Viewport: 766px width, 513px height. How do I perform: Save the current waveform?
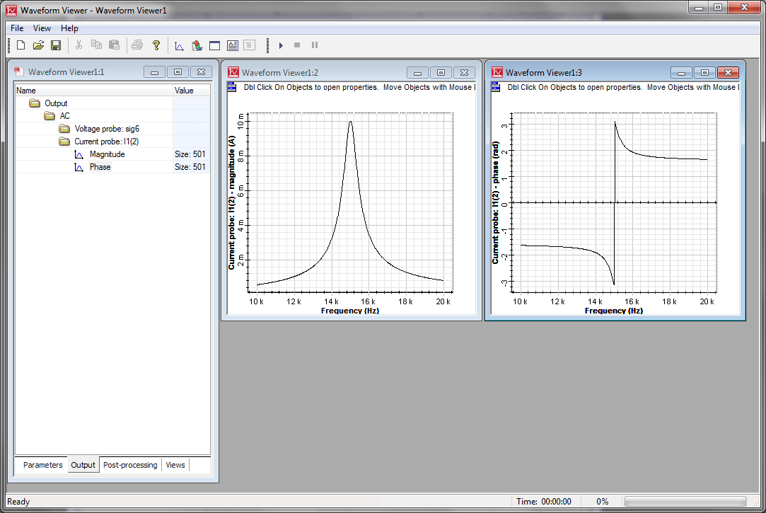(57, 45)
